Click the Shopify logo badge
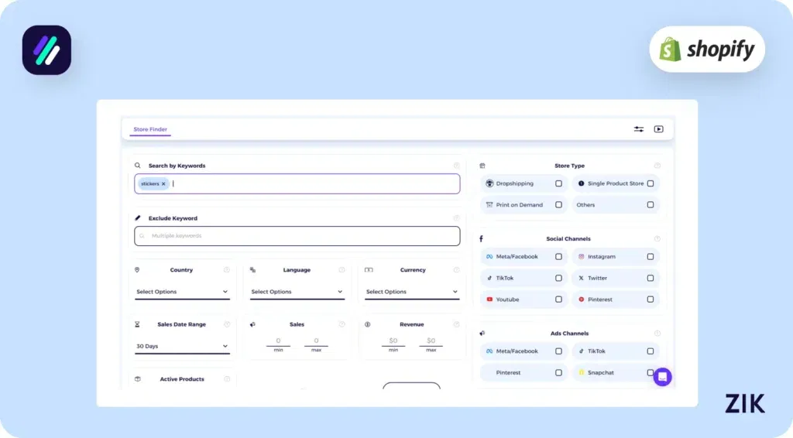Image resolution: width=793 pixels, height=438 pixels. tap(706, 50)
